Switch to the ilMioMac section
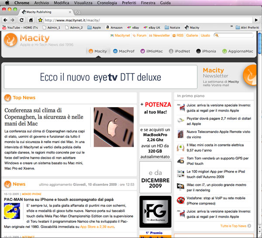The width and height of the screenshot is (262, 238). pyautogui.click(x=152, y=51)
